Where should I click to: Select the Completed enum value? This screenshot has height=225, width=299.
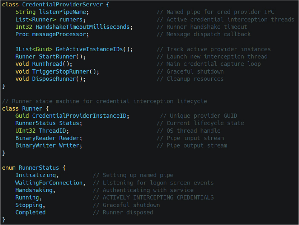point(31,212)
